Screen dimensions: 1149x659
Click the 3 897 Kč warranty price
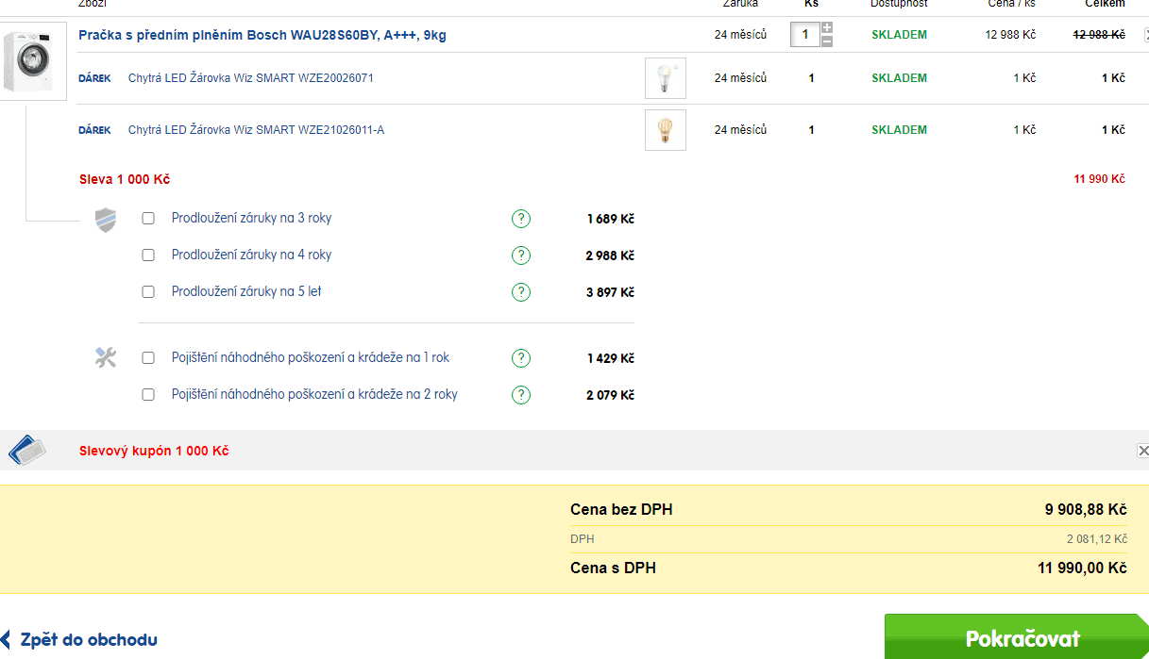point(610,292)
